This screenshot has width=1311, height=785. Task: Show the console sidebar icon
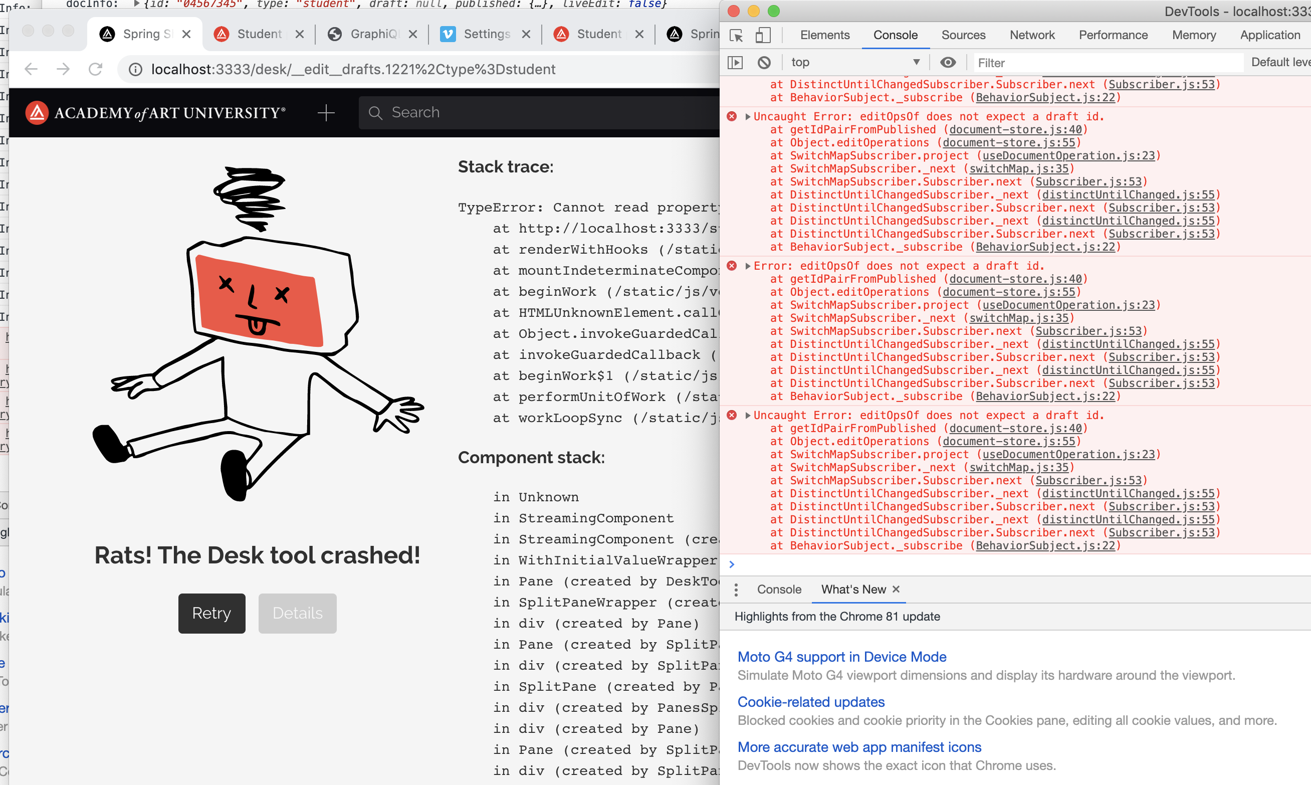tap(735, 63)
